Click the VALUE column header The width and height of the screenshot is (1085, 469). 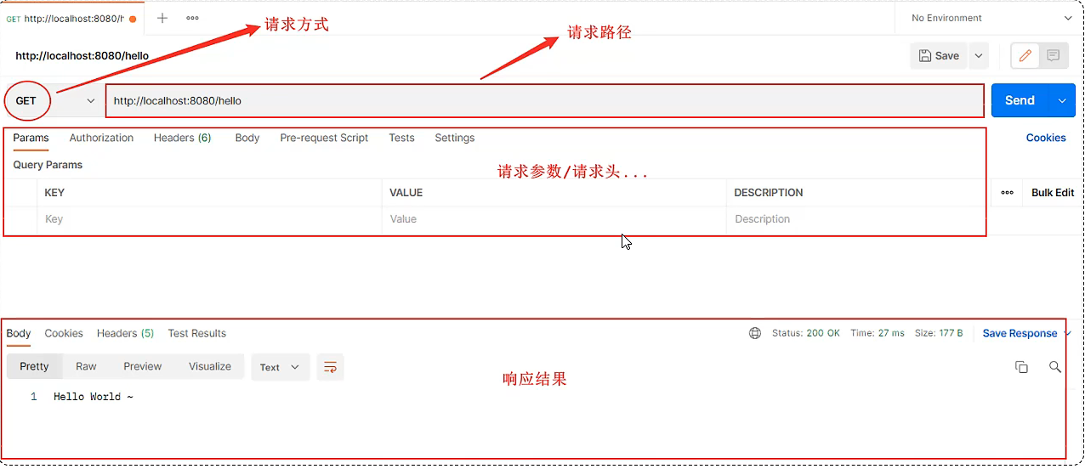[406, 193]
